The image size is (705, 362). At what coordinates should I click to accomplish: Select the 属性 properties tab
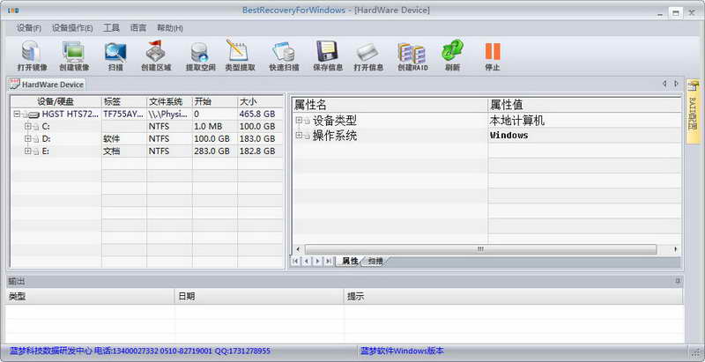350,261
